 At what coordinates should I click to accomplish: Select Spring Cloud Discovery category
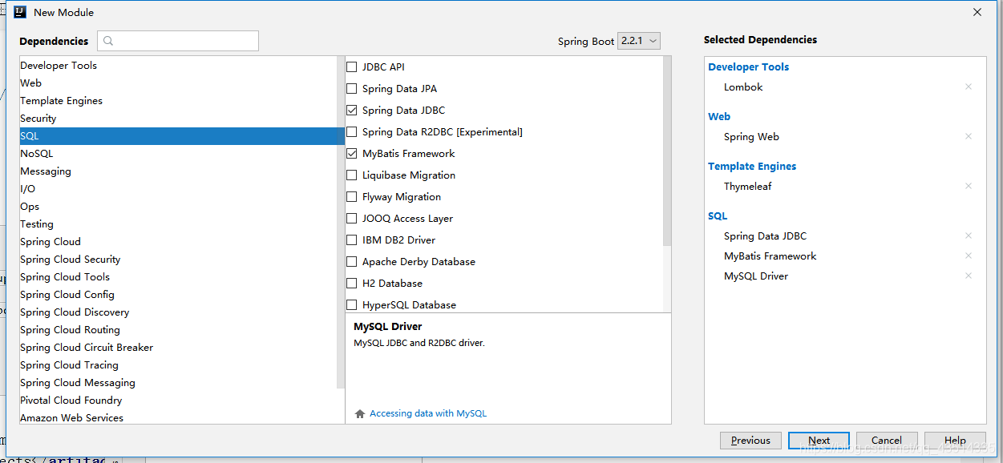[x=178, y=312]
